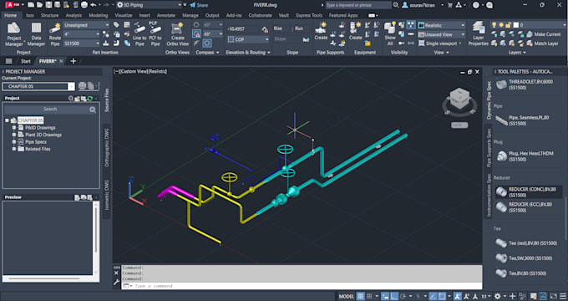
Task: Click the Match Layer tool
Action: [543, 43]
